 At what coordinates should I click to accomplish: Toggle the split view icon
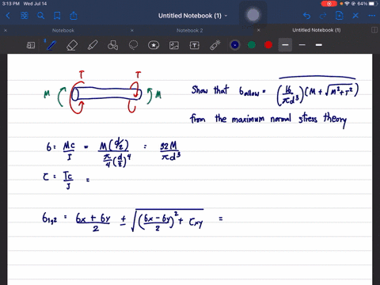tap(374, 30)
